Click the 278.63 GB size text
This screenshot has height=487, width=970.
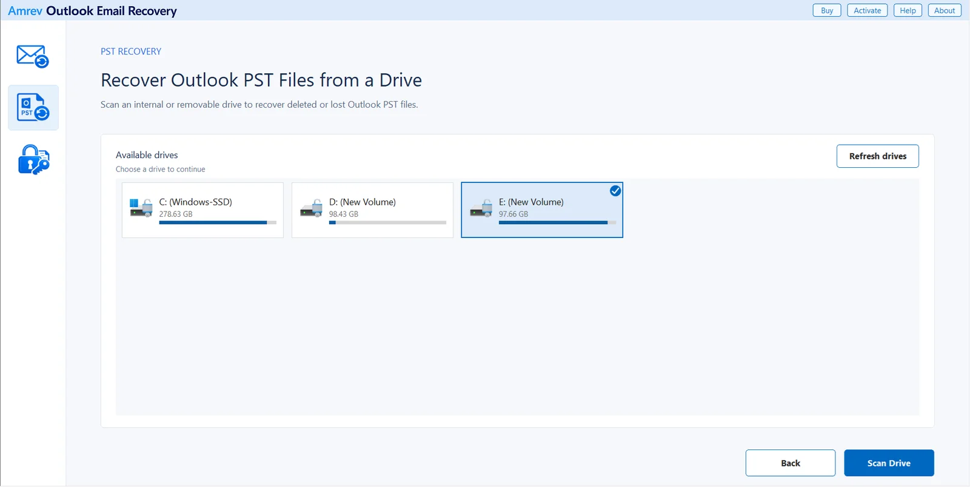point(176,214)
